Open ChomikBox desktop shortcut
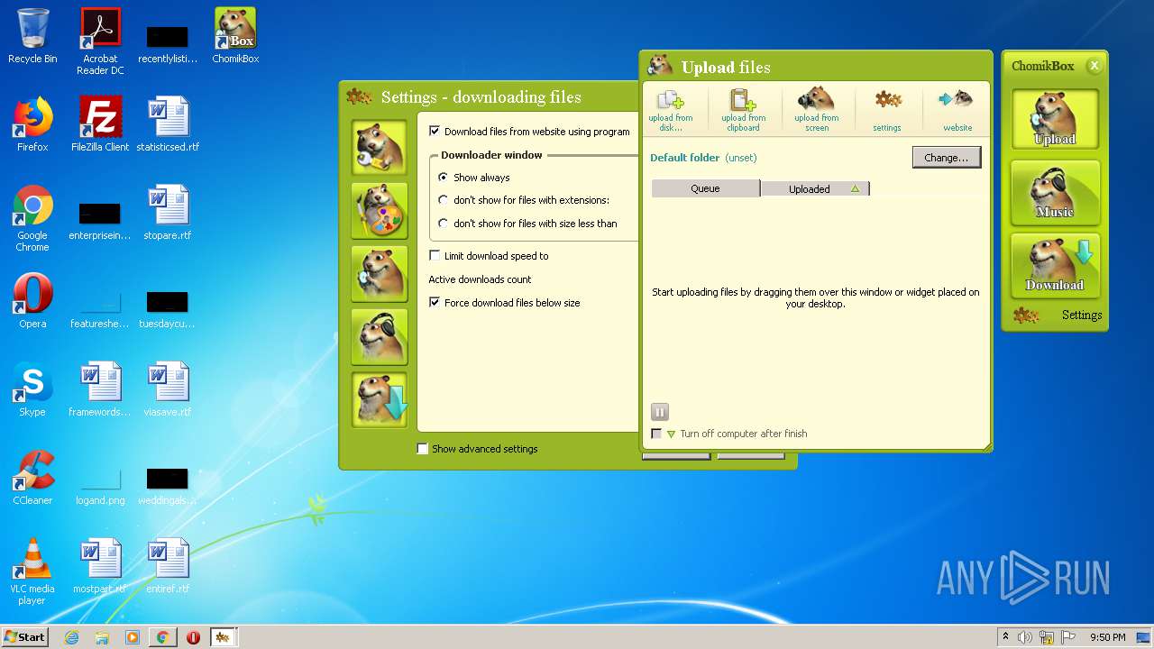Screen dimensions: 1154x649 235,36
